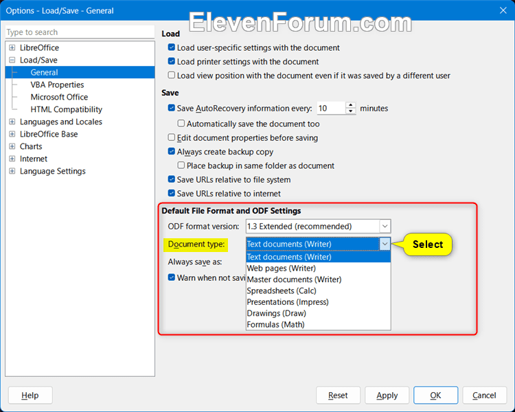Decrease AutoRecovery minutes with down arrow
The image size is (515, 412).
point(351,111)
